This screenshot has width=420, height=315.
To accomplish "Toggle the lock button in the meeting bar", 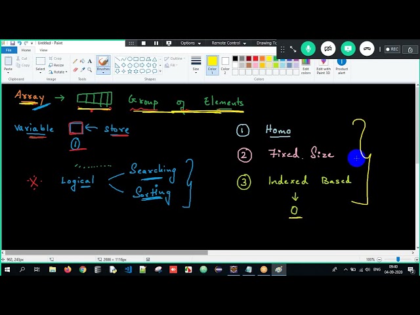I will click(410, 49).
